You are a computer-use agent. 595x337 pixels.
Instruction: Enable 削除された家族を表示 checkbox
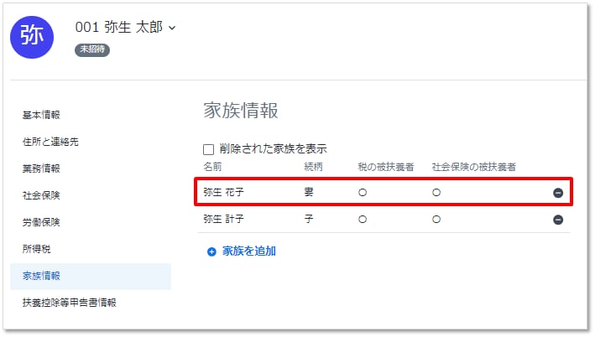click(x=209, y=149)
